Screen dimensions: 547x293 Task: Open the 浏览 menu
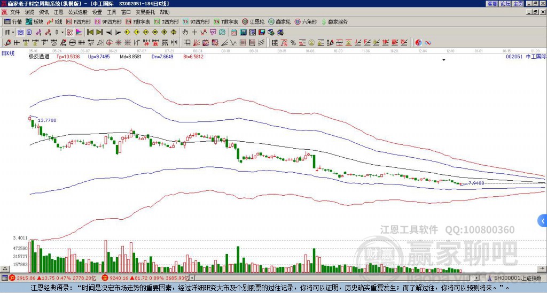[29, 12]
